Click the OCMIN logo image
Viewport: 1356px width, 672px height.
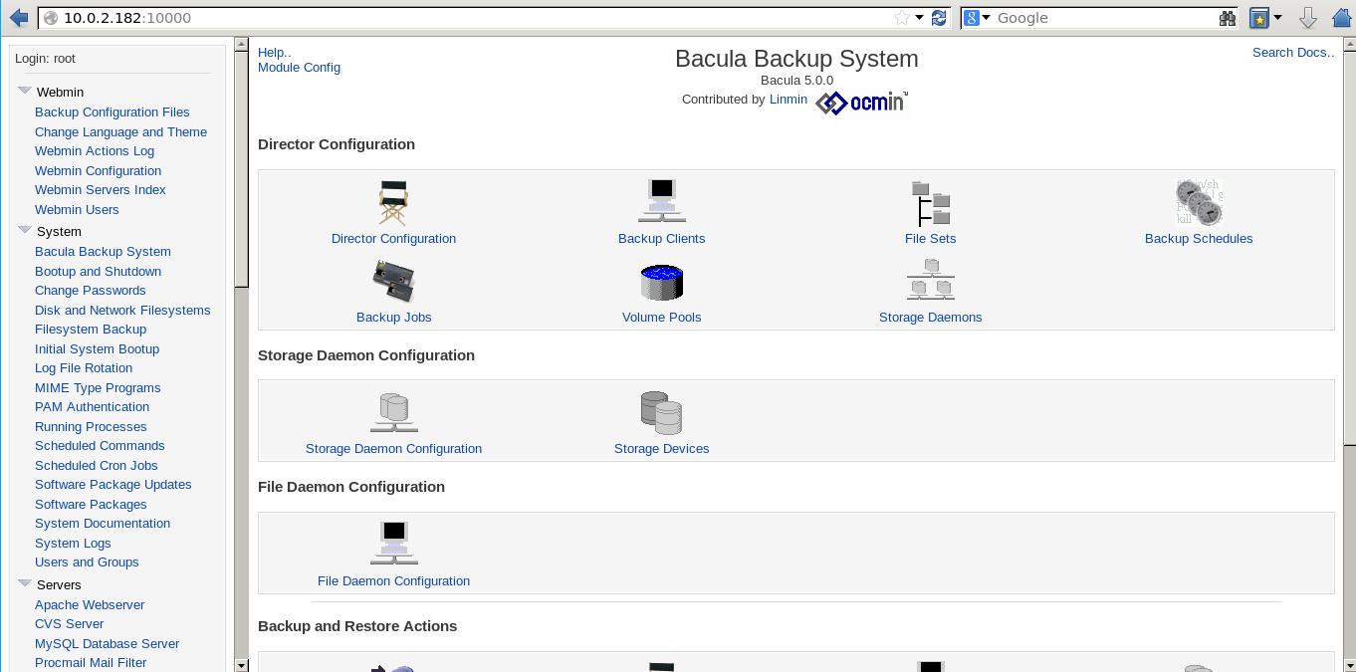pos(861,102)
